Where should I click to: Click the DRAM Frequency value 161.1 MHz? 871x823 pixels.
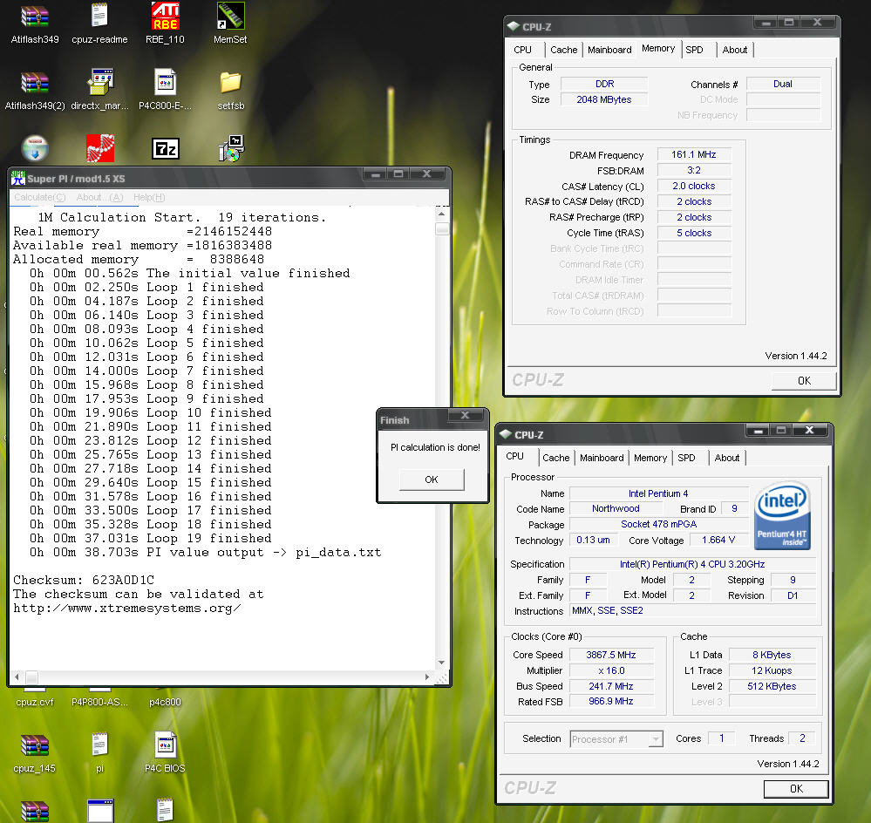pyautogui.click(x=694, y=154)
